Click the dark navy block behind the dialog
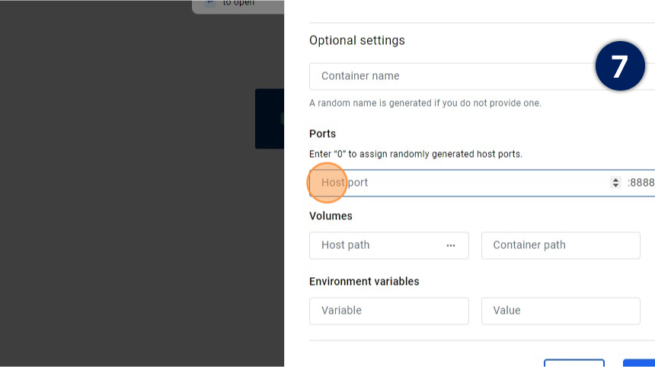 pos(269,118)
